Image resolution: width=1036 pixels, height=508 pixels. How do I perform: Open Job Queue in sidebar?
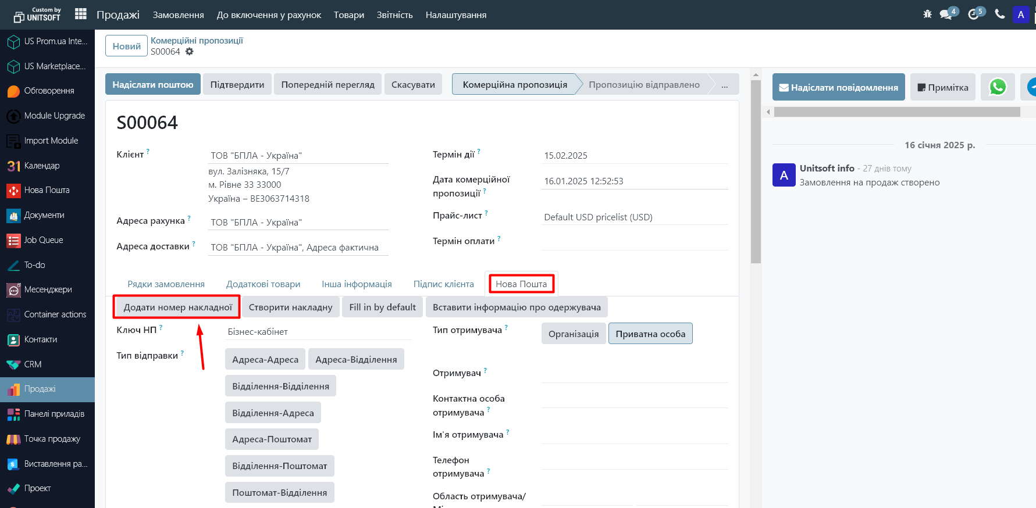(47, 240)
